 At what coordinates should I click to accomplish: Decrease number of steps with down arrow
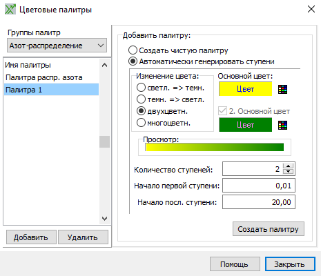coord(288,172)
